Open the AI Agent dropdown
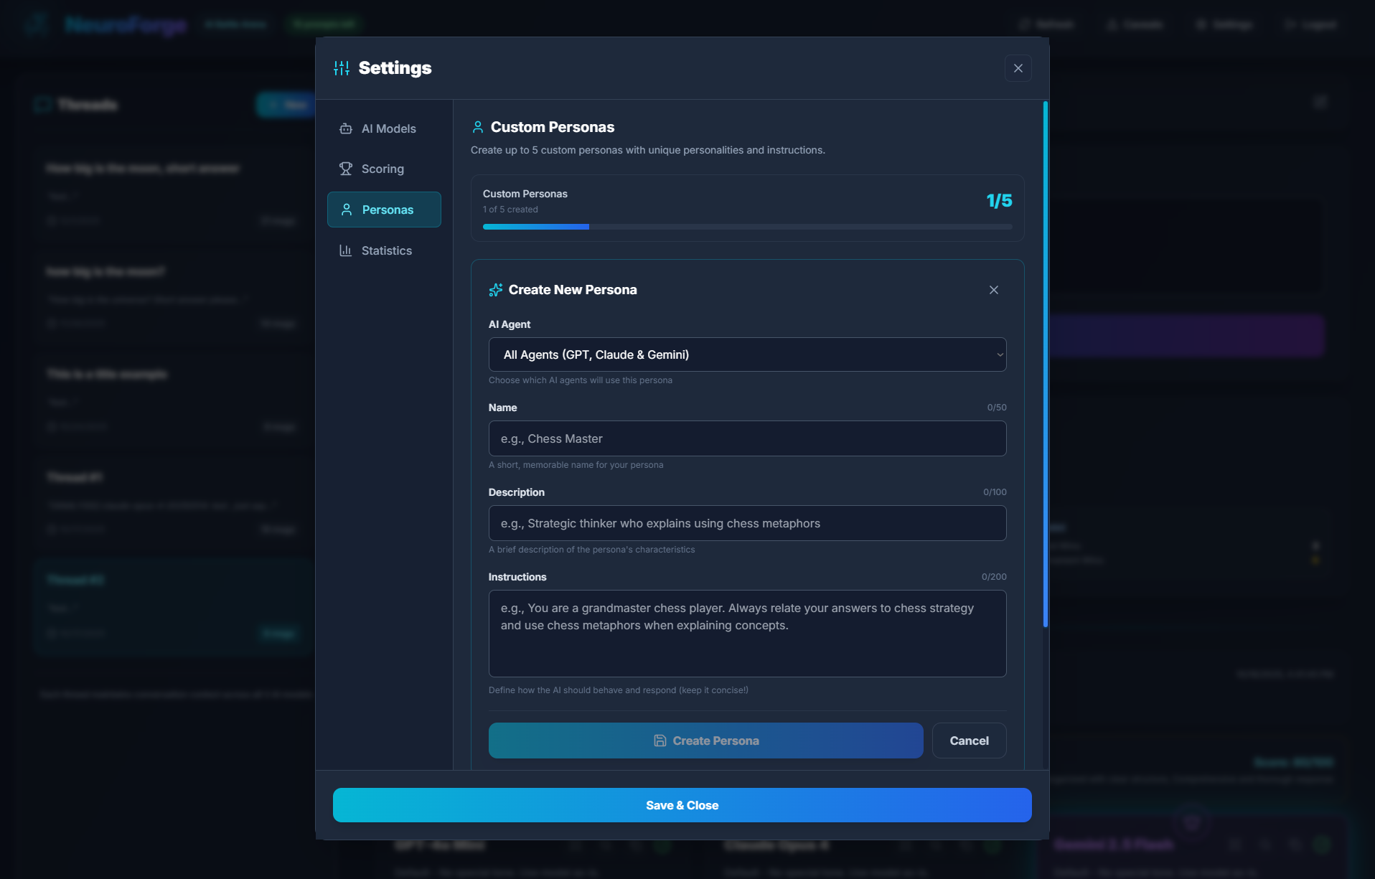The image size is (1375, 879). click(746, 354)
